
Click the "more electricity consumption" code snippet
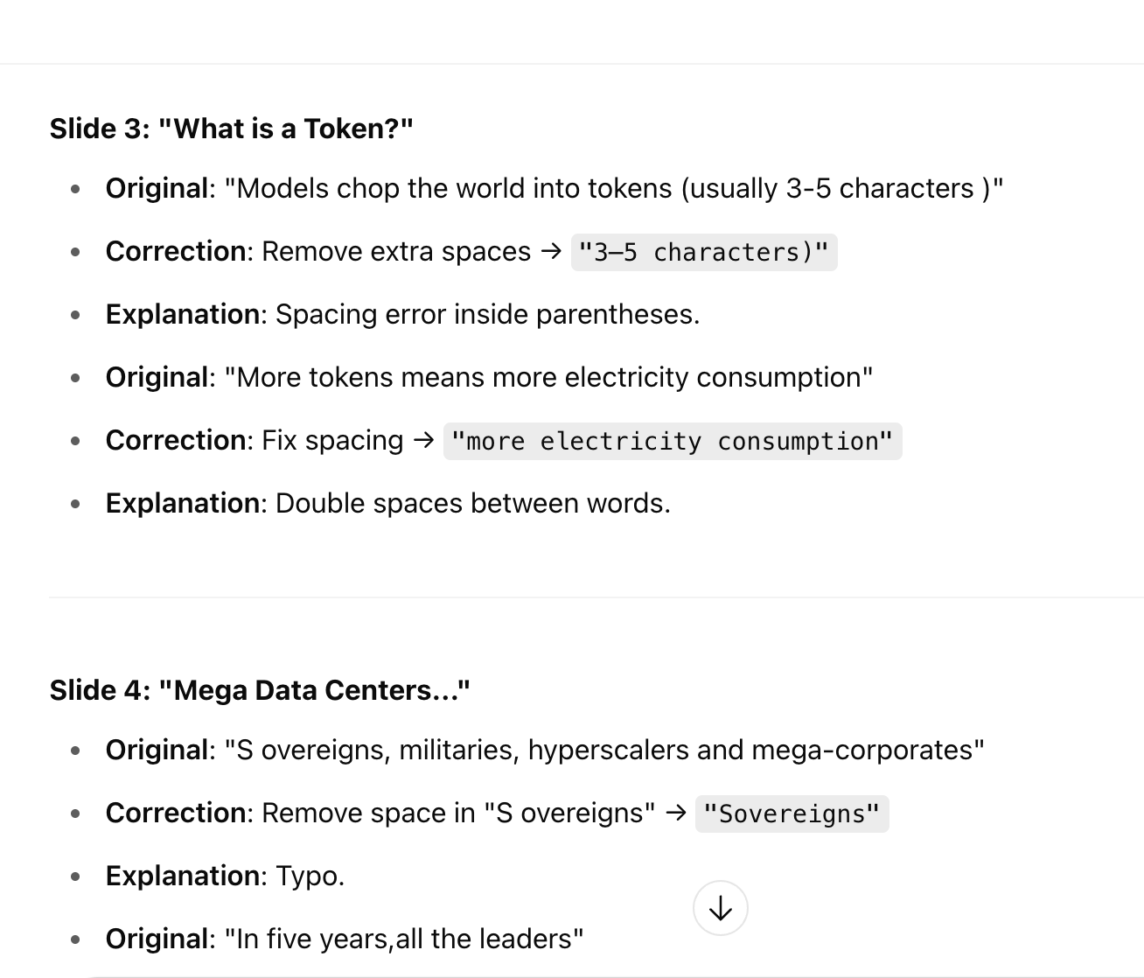pos(673,441)
